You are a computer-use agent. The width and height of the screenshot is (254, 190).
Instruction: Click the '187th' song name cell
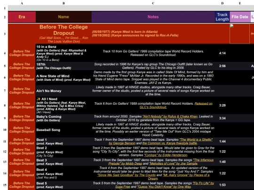click(x=63, y=66)
